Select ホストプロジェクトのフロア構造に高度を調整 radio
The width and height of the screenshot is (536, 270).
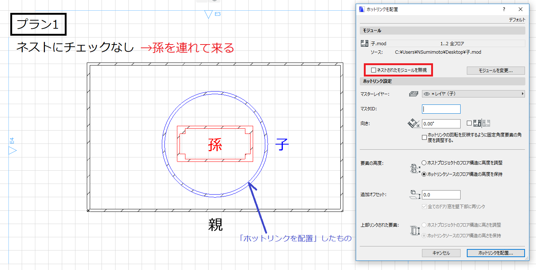424,163
